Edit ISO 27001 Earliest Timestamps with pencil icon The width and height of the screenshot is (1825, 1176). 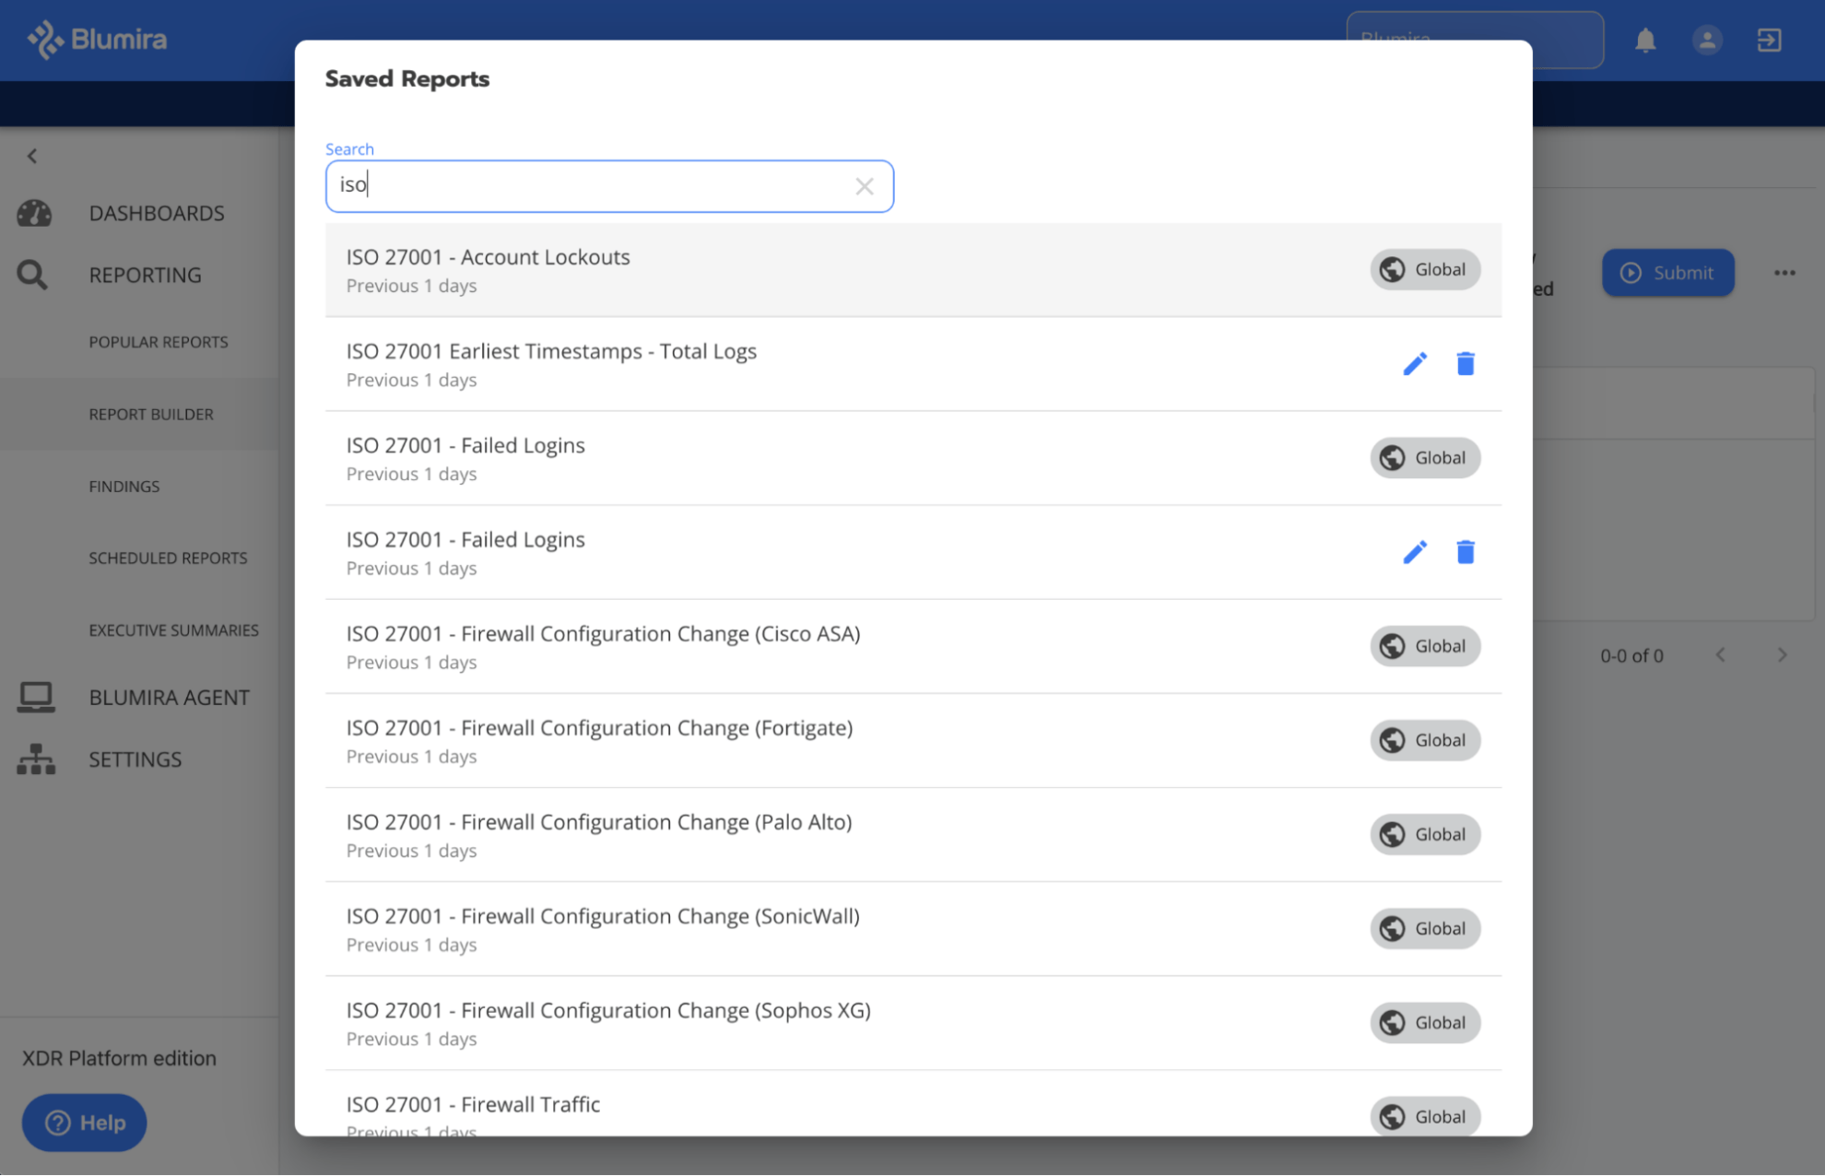[x=1415, y=363]
